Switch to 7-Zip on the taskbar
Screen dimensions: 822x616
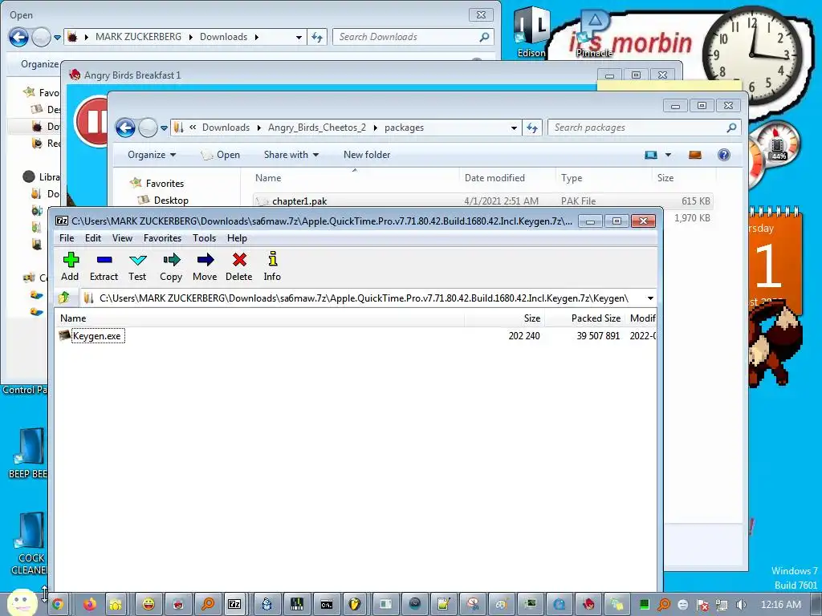point(234,605)
